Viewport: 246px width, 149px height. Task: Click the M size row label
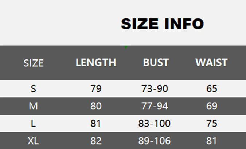click(x=34, y=106)
